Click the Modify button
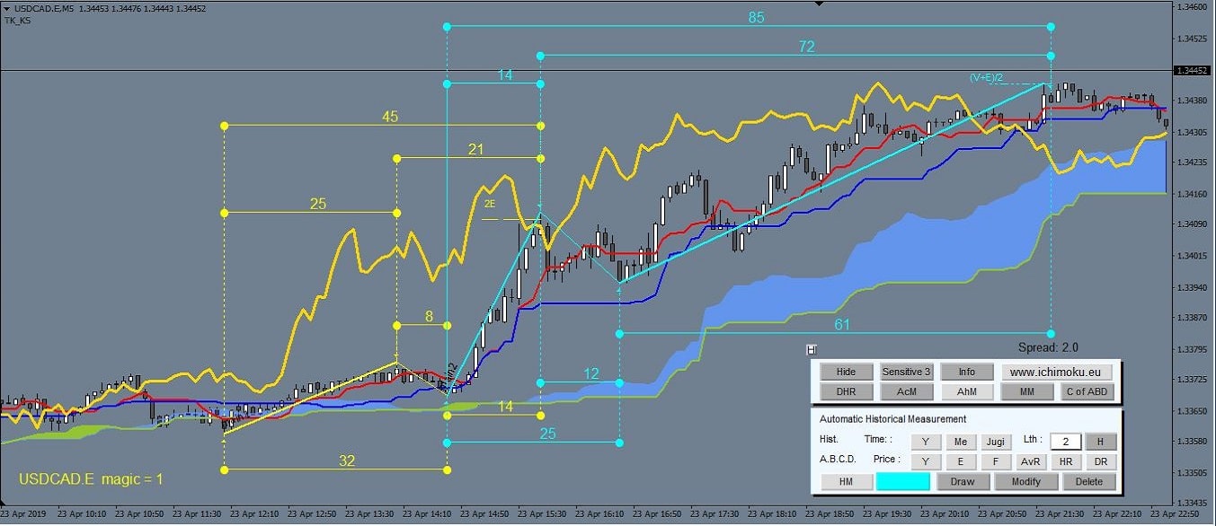This screenshot has height=526, width=1216. pyautogui.click(x=1025, y=481)
